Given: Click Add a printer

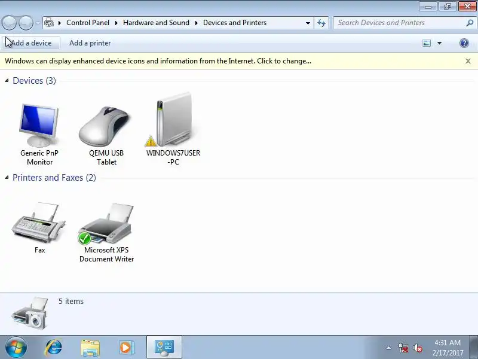Looking at the screenshot, I should click(90, 43).
